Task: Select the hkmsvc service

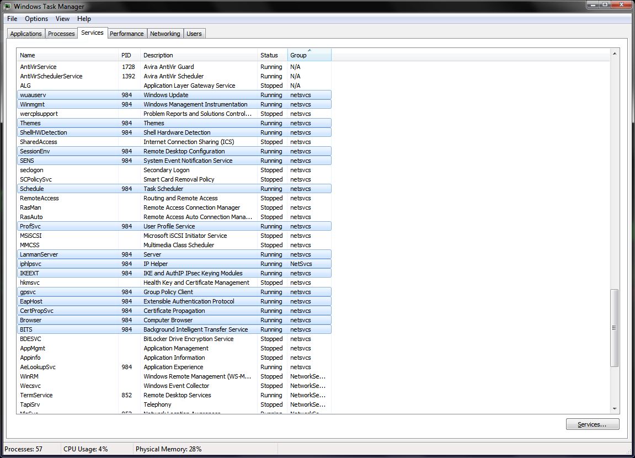Action: [x=174, y=283]
